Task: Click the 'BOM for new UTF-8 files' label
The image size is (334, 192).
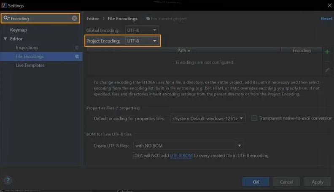Action: tap(109, 134)
